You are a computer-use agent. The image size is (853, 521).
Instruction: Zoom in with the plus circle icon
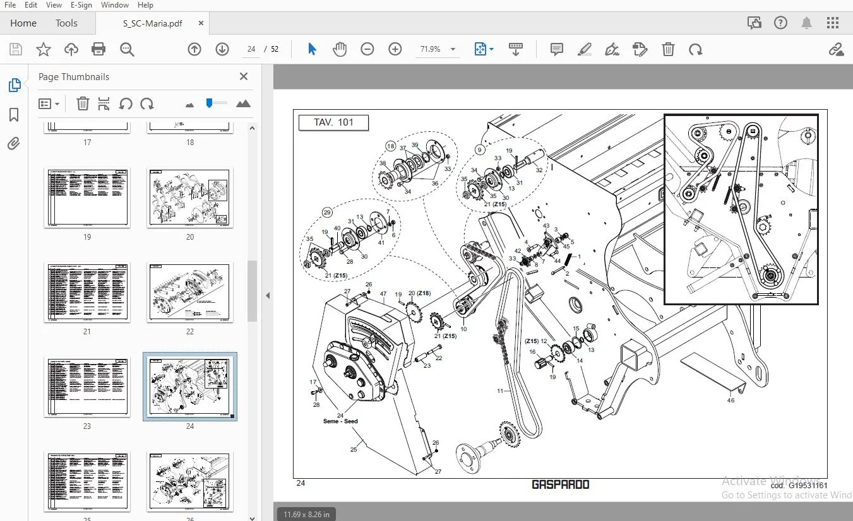coord(395,49)
